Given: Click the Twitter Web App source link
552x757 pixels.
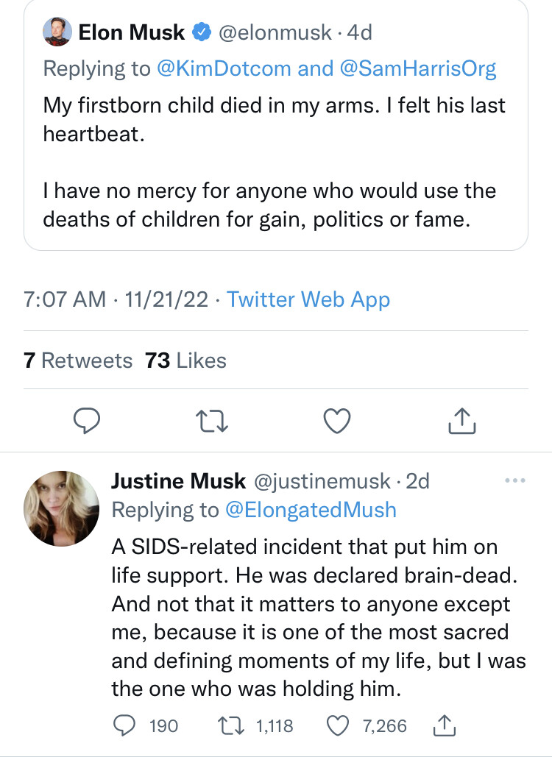Looking at the screenshot, I should (x=308, y=300).
